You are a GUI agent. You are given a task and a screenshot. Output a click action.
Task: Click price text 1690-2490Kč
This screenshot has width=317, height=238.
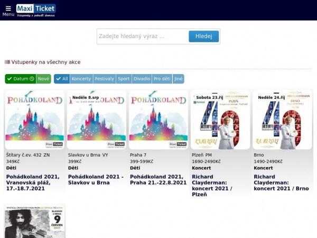206,161
